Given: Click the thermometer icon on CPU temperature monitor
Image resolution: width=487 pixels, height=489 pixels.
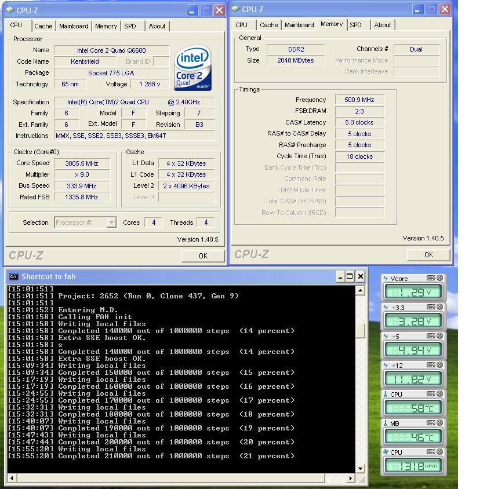Looking at the screenshot, I should 386,394.
